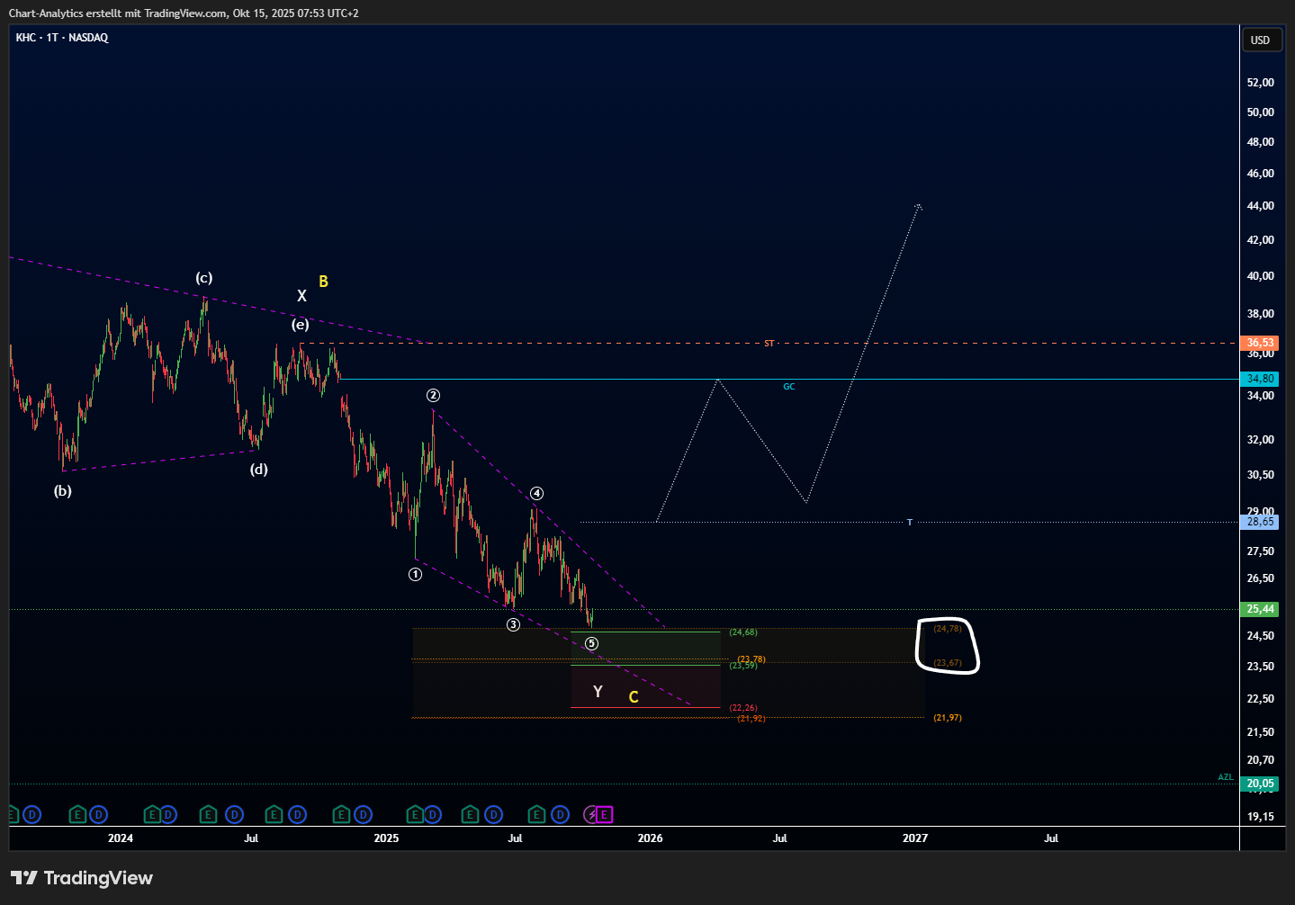Viewport: 1295px width, 905px height.
Task: Click the KHC NASDAQ symbol title
Action: pos(62,38)
